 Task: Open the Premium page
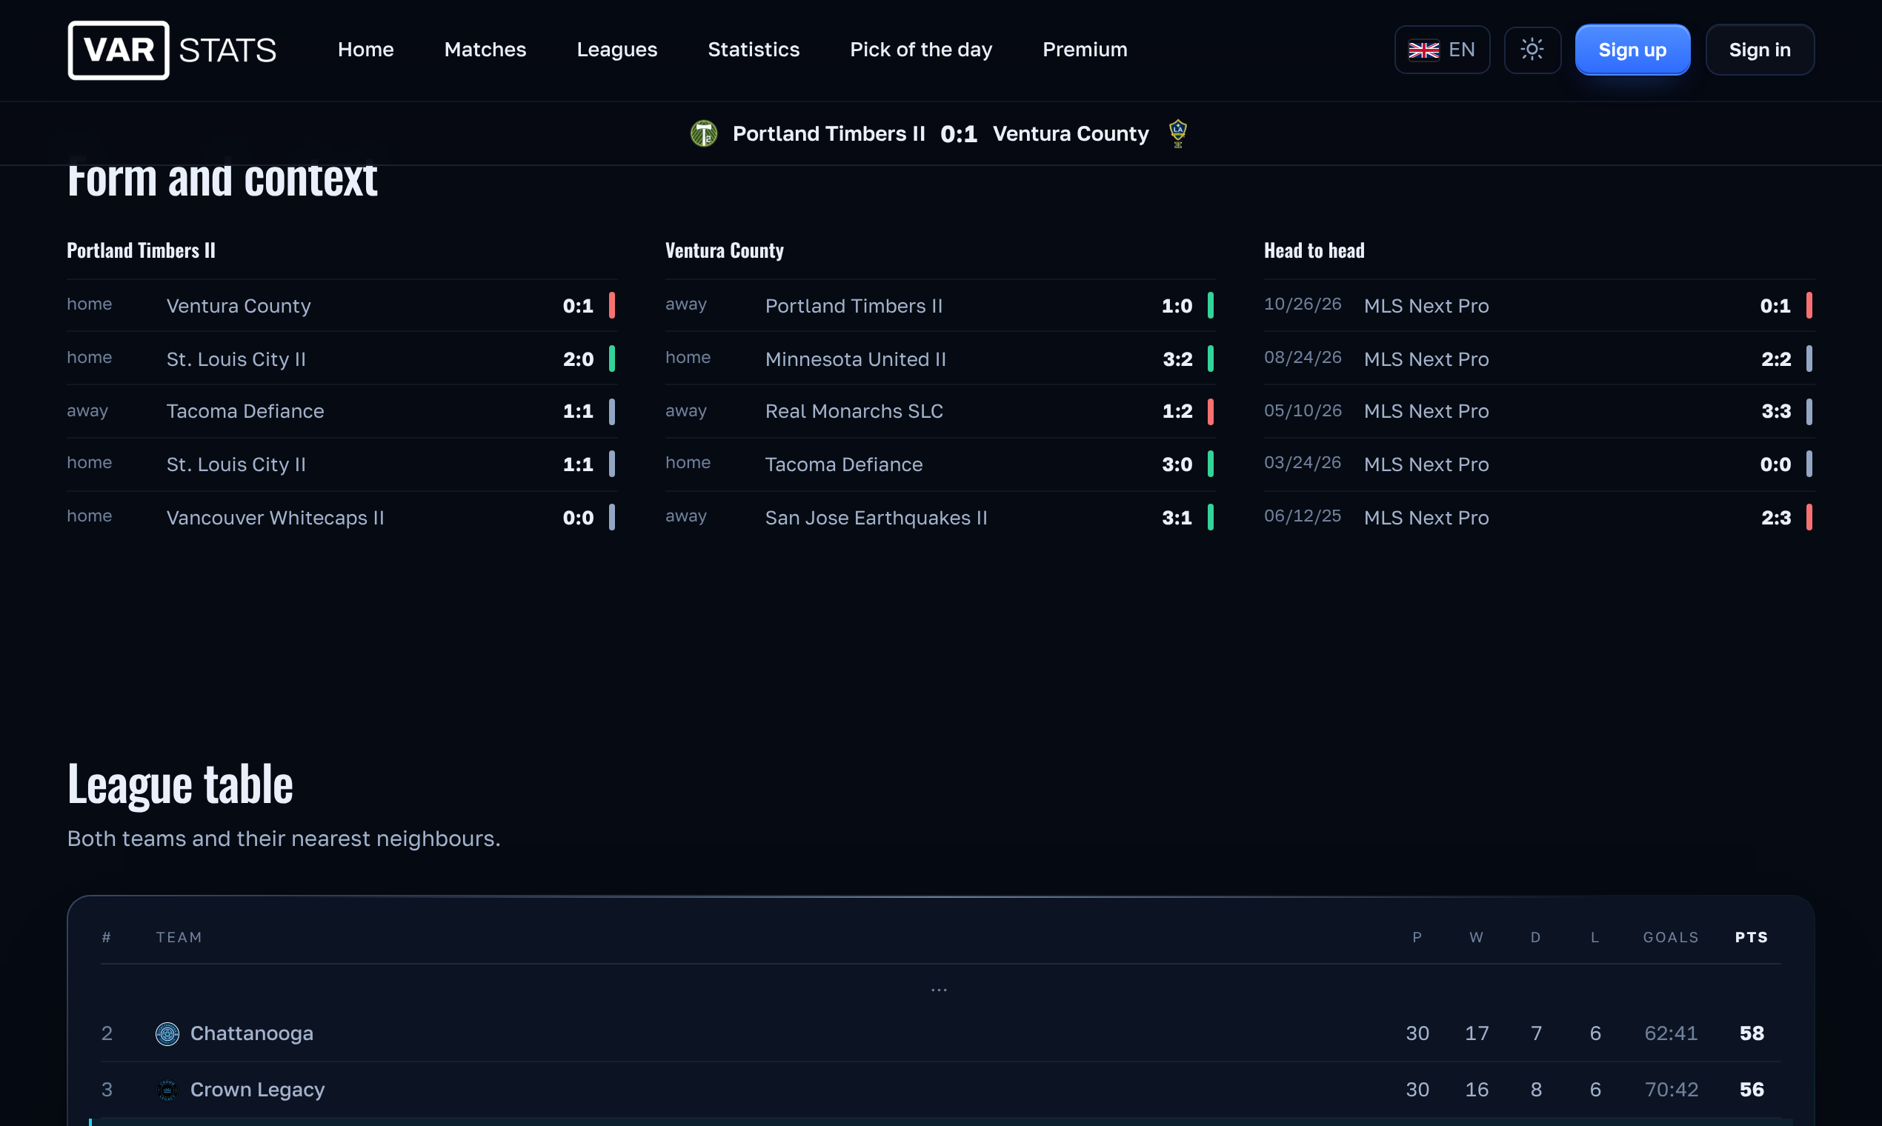[1085, 50]
